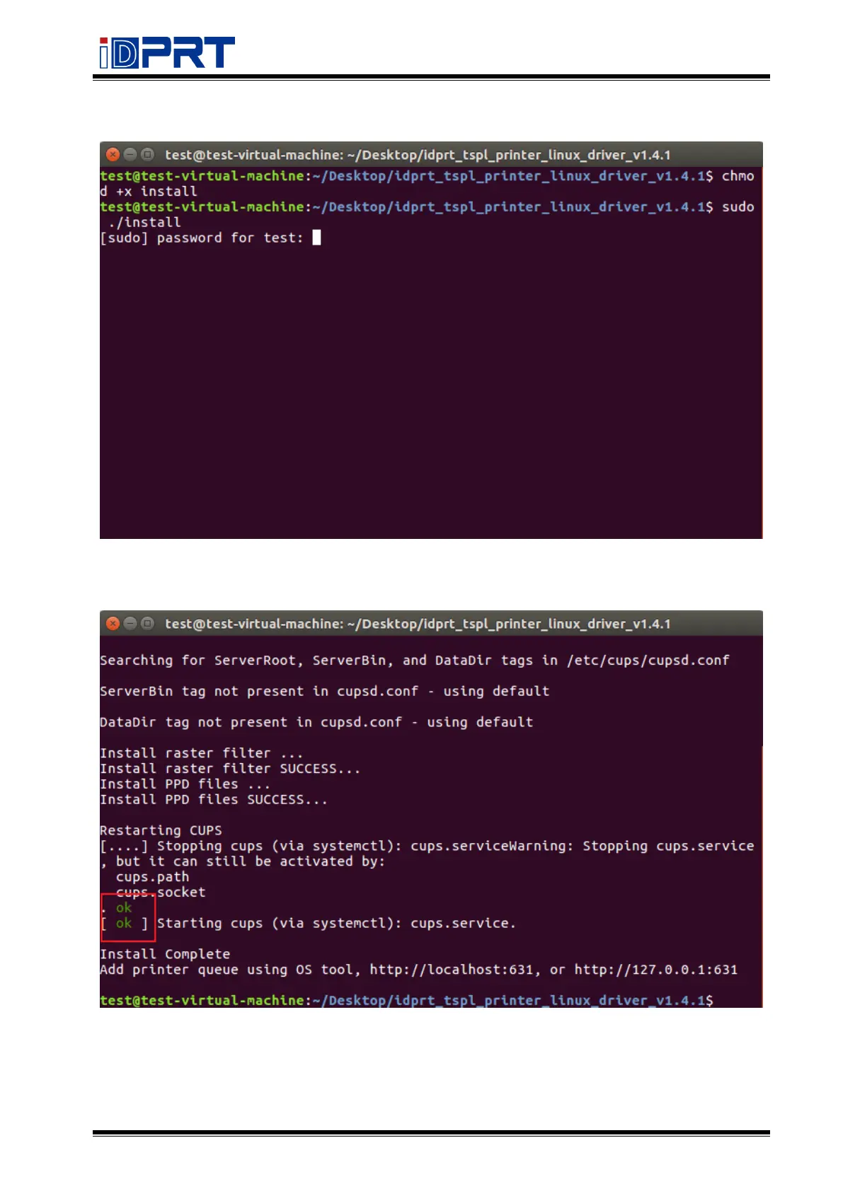Click the red-boxed ok status
This screenshot has width=843, height=1191.
(127, 917)
